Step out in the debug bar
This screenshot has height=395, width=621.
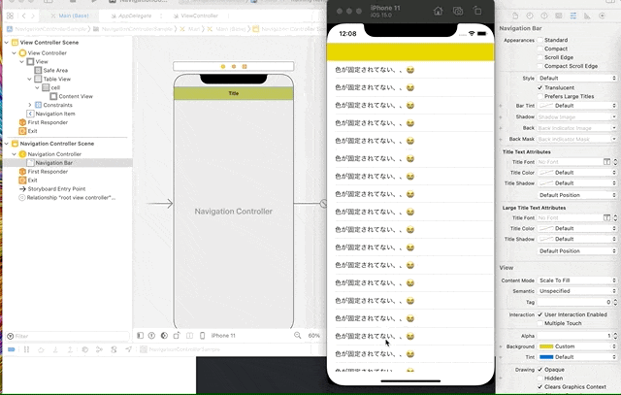70,349
